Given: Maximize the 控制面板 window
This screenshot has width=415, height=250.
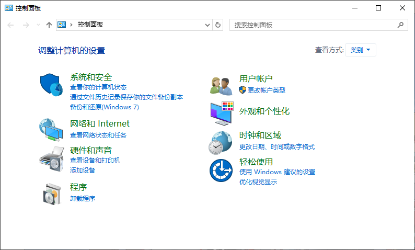Looking at the screenshot, I should [378, 8].
